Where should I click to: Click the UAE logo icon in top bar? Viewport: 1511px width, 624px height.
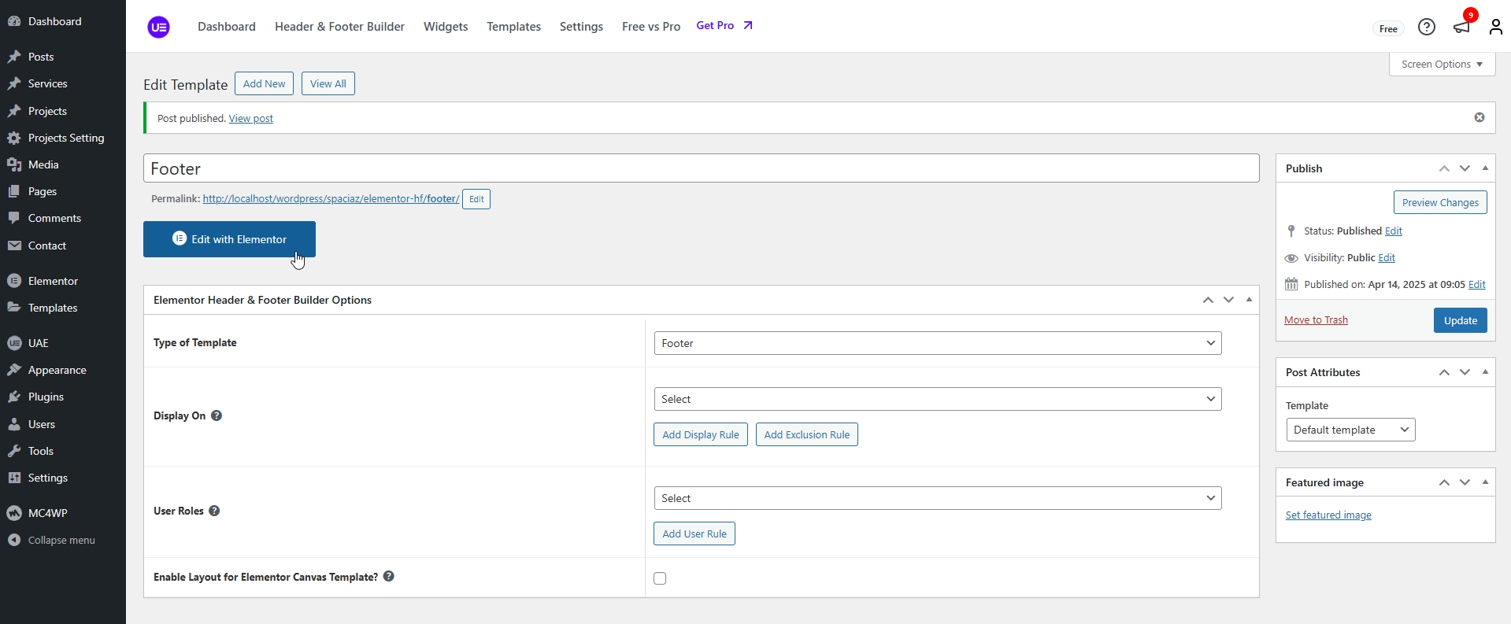(158, 28)
